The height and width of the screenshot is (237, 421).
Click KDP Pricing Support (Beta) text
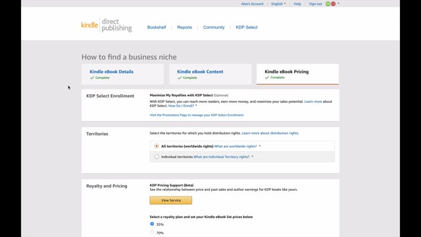172,185
